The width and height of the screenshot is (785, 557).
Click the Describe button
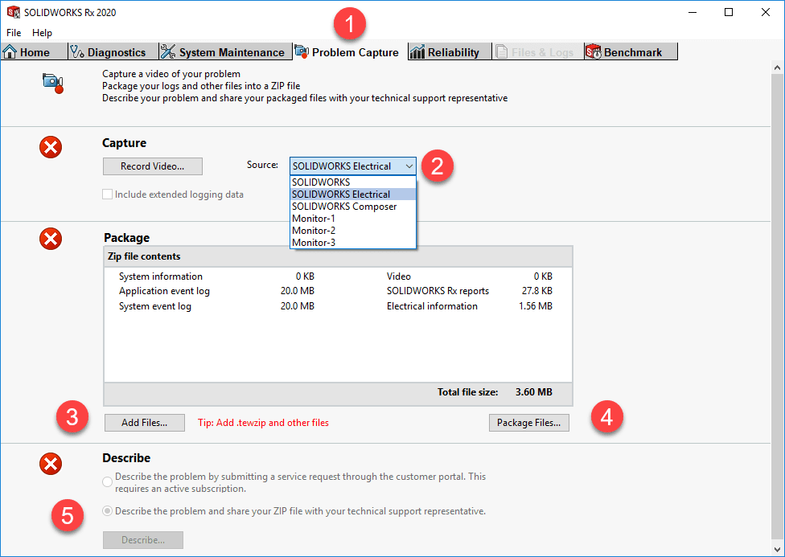142,540
